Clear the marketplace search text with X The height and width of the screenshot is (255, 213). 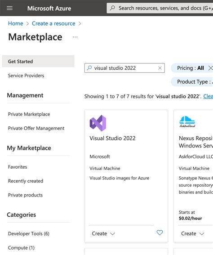160,68
